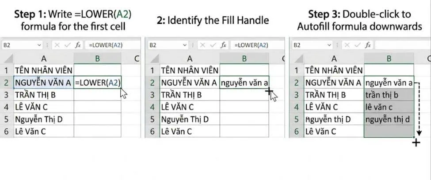Expand Name Box dropdown in middle panel
Image resolution: width=431 pixels, height=180 pixels.
(185, 45)
